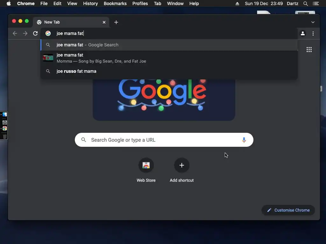Go back using the back arrow
Image resolution: width=326 pixels, height=244 pixels.
point(15,33)
